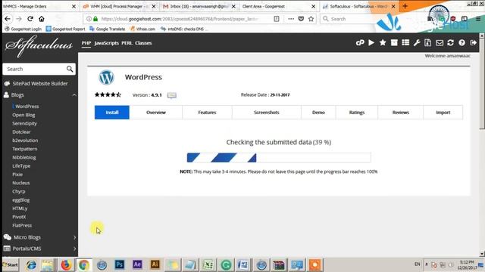Open the installations box icon
The height and width of the screenshot is (272, 485).
[x=394, y=42]
